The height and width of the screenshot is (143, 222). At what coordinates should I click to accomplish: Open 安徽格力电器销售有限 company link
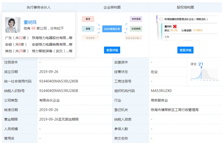click(50, 44)
